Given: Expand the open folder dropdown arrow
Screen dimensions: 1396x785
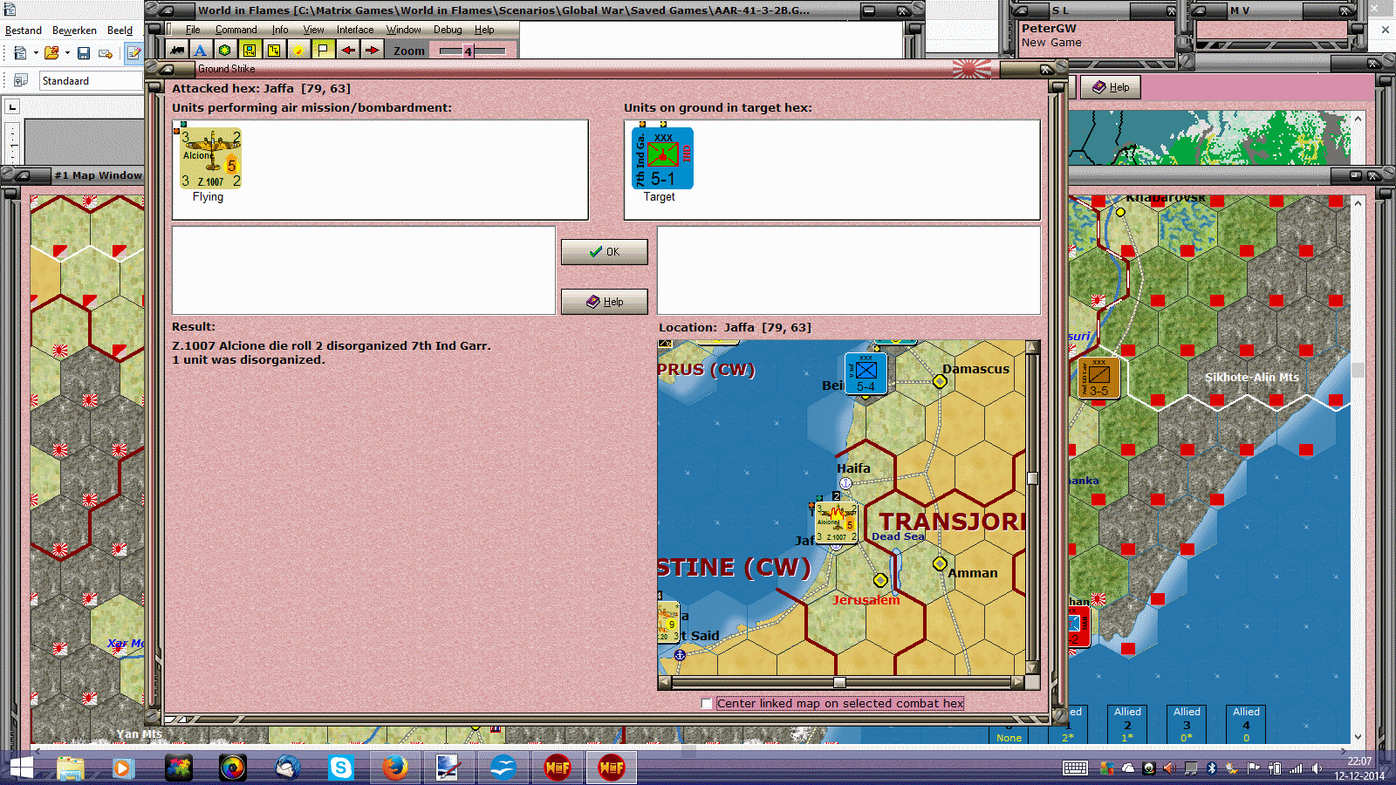Looking at the screenshot, I should click(x=67, y=53).
